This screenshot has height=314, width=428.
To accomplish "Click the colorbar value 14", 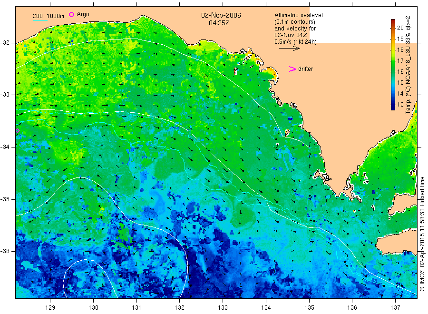I will (400, 94).
